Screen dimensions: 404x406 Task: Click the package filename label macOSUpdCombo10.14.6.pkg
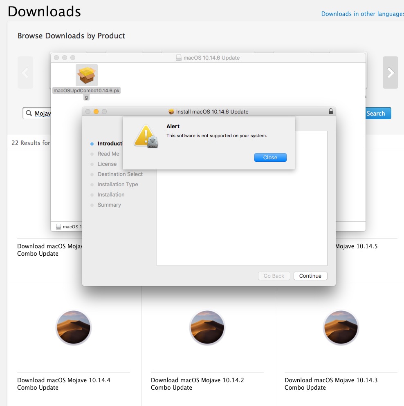pos(87,94)
